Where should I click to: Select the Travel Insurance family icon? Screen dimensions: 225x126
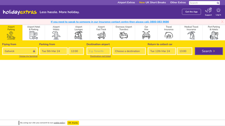click(x=169, y=35)
